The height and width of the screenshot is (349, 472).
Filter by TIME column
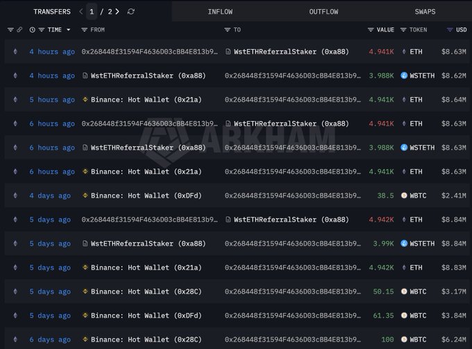click(42, 30)
